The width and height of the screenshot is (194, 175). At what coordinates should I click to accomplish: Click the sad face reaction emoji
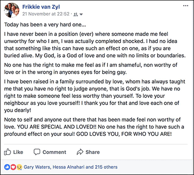coord(19,167)
